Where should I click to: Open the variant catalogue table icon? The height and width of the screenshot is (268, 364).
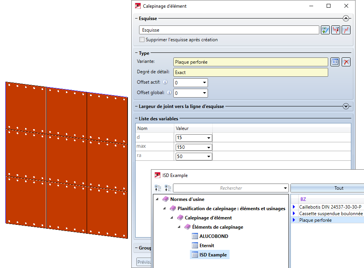pyautogui.click(x=335, y=62)
